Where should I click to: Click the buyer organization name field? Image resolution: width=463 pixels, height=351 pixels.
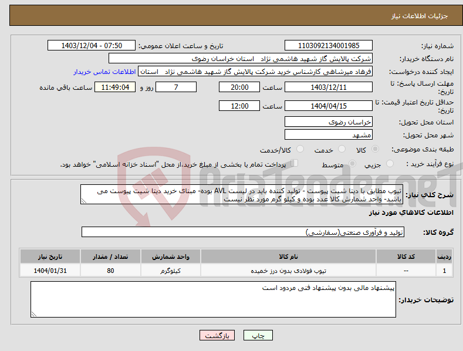241,59
